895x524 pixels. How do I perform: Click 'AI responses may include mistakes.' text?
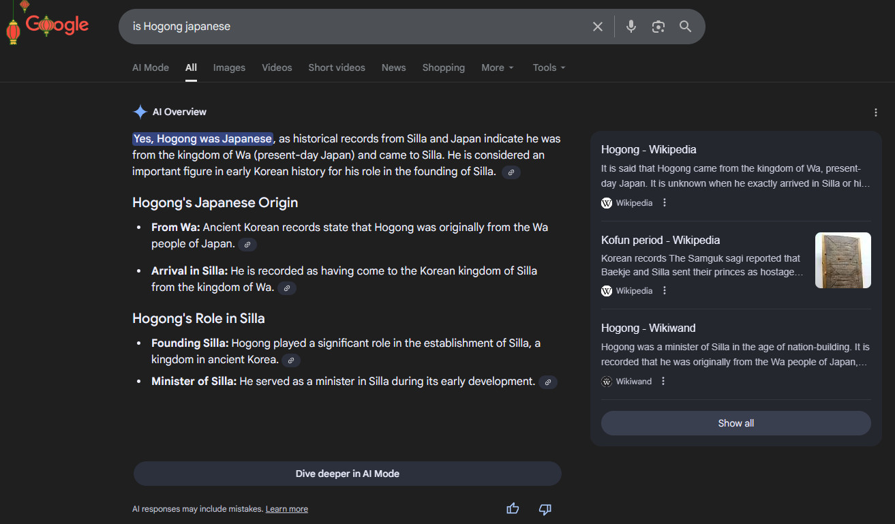(x=198, y=509)
